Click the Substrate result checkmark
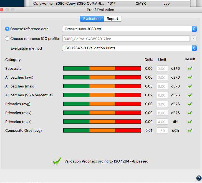This screenshot has height=183, width=202. coord(190,68)
